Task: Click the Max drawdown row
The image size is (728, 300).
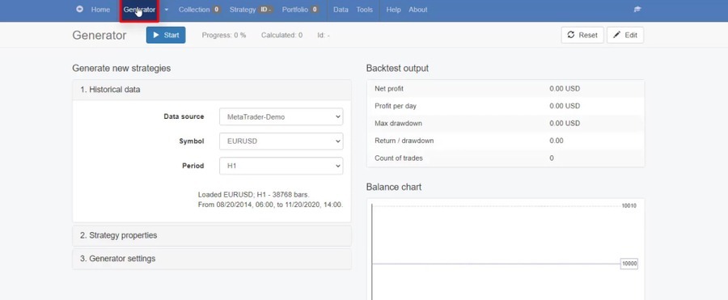Action: tap(506, 124)
